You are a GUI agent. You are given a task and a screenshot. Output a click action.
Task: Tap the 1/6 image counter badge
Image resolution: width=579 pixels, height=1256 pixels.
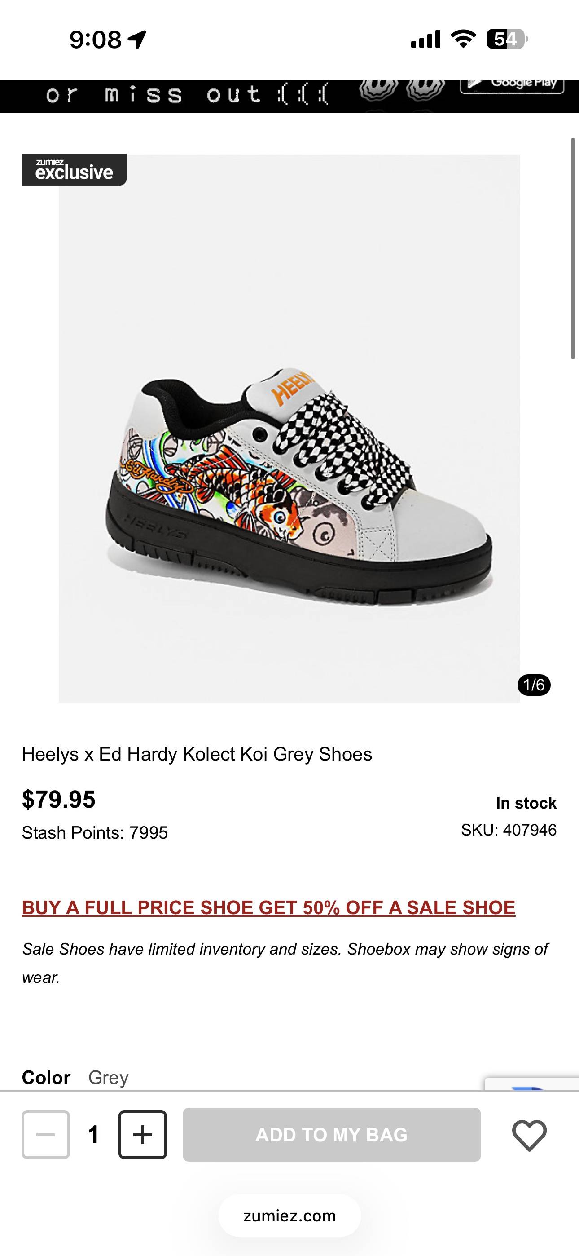[534, 685]
